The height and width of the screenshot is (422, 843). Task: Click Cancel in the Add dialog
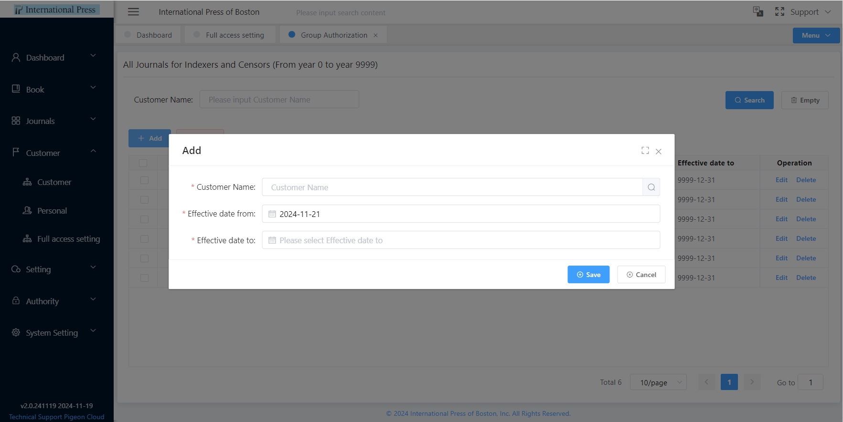point(641,275)
